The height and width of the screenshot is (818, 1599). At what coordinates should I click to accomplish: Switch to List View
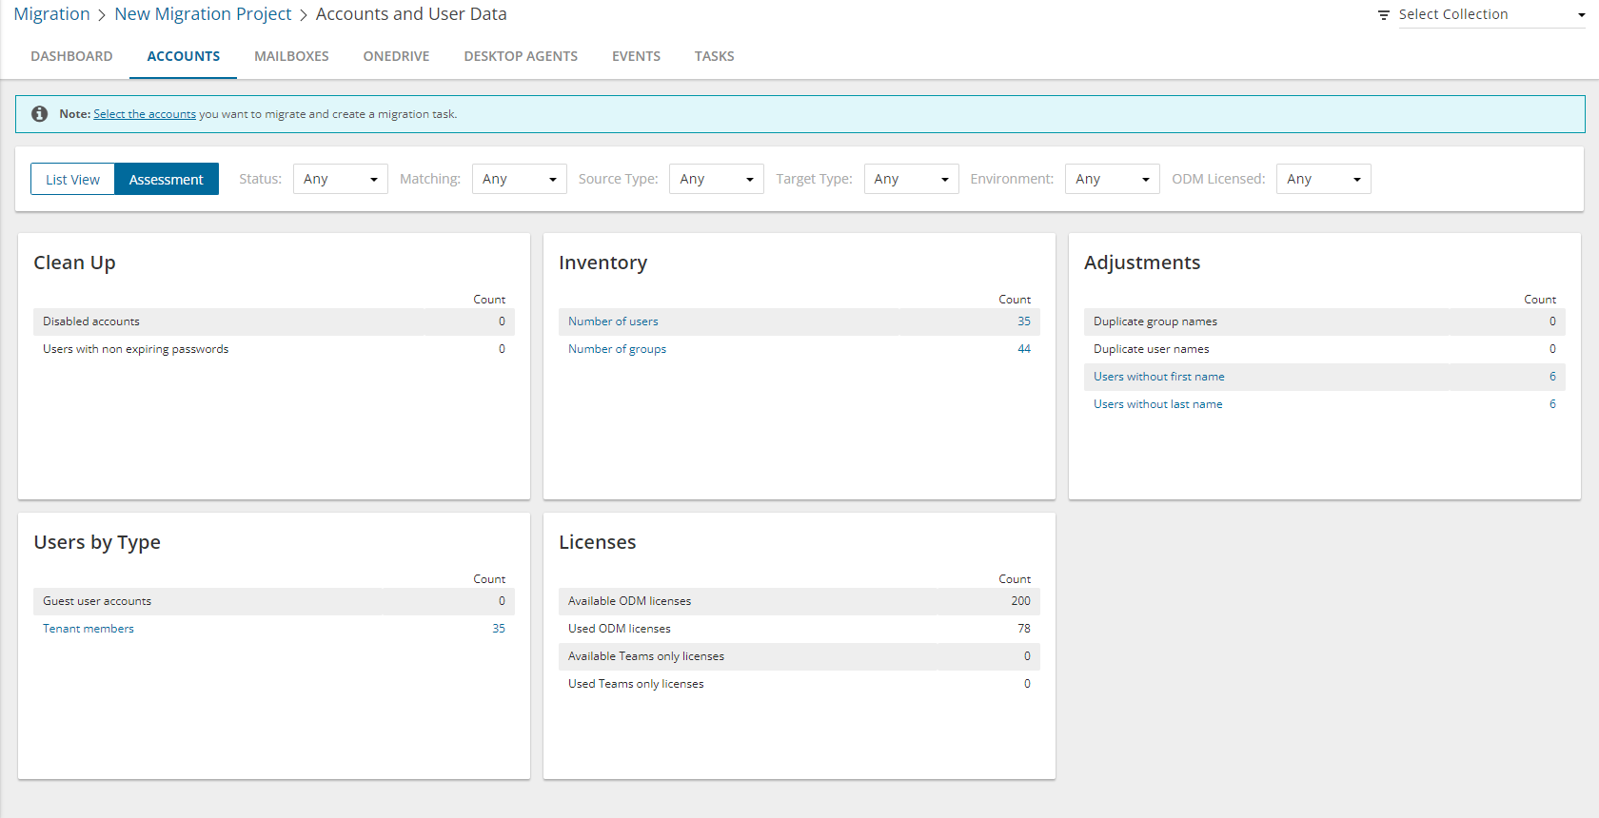coord(72,180)
